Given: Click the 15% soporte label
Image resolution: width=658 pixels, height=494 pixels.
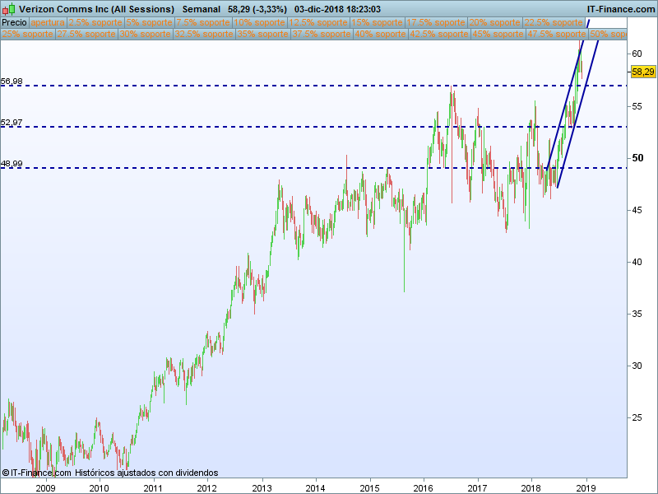Looking at the screenshot, I should pos(377,23).
